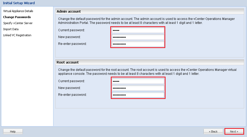Focus root account New password field
Viewport: 247px width, 137px height.
(x=138, y=88)
